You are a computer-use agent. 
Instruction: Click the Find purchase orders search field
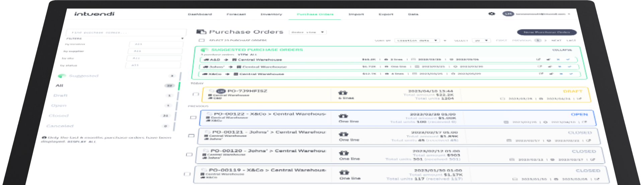pyautogui.click(x=126, y=32)
